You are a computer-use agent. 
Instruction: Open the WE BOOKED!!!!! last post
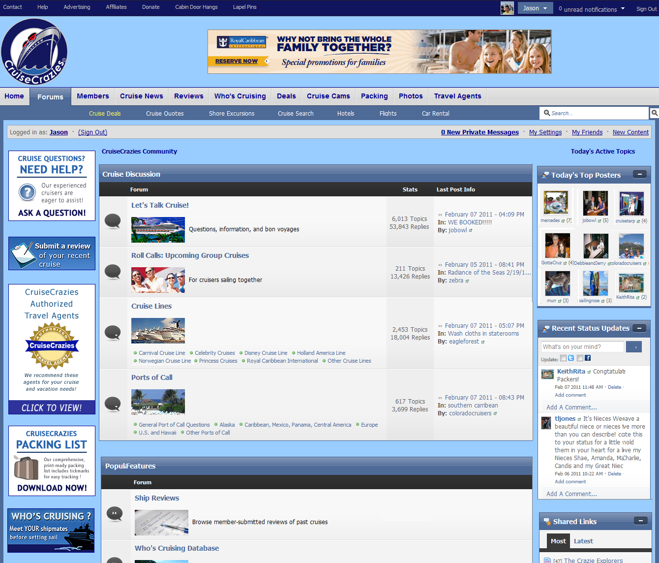point(470,222)
